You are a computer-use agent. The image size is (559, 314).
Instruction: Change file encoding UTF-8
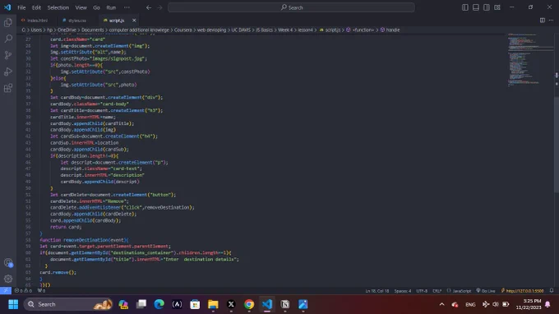coord(422,291)
